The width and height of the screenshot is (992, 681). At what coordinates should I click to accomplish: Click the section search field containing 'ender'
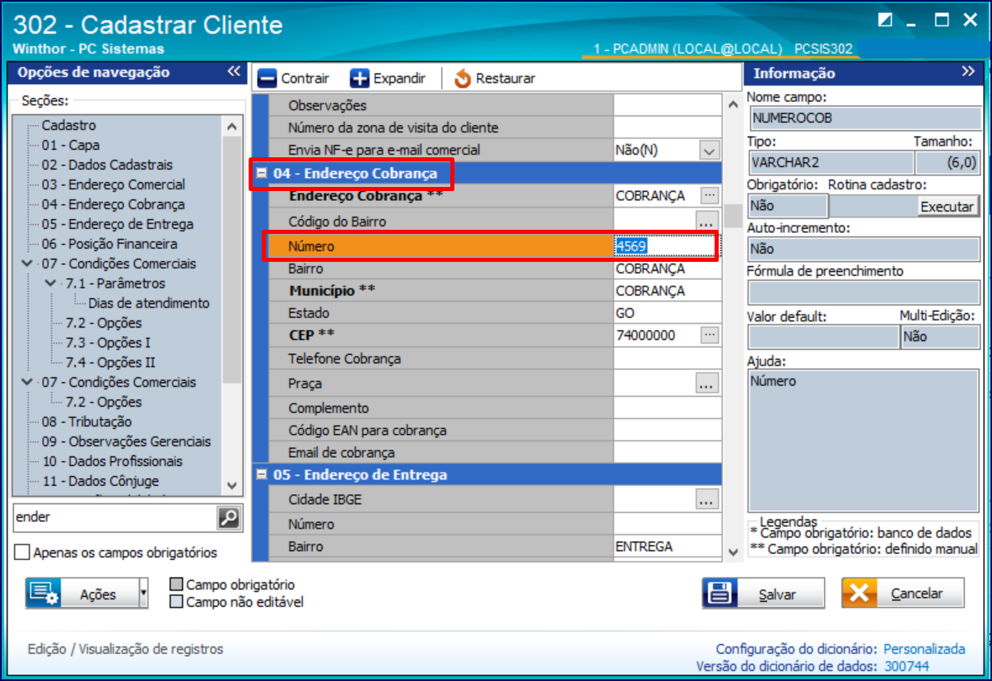pos(115,517)
